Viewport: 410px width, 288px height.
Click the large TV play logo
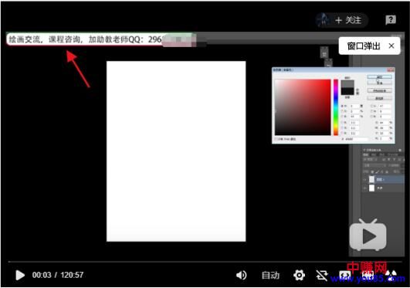368,235
